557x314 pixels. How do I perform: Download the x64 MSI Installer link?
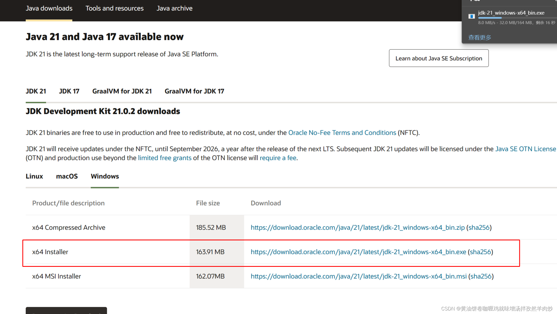click(358, 276)
